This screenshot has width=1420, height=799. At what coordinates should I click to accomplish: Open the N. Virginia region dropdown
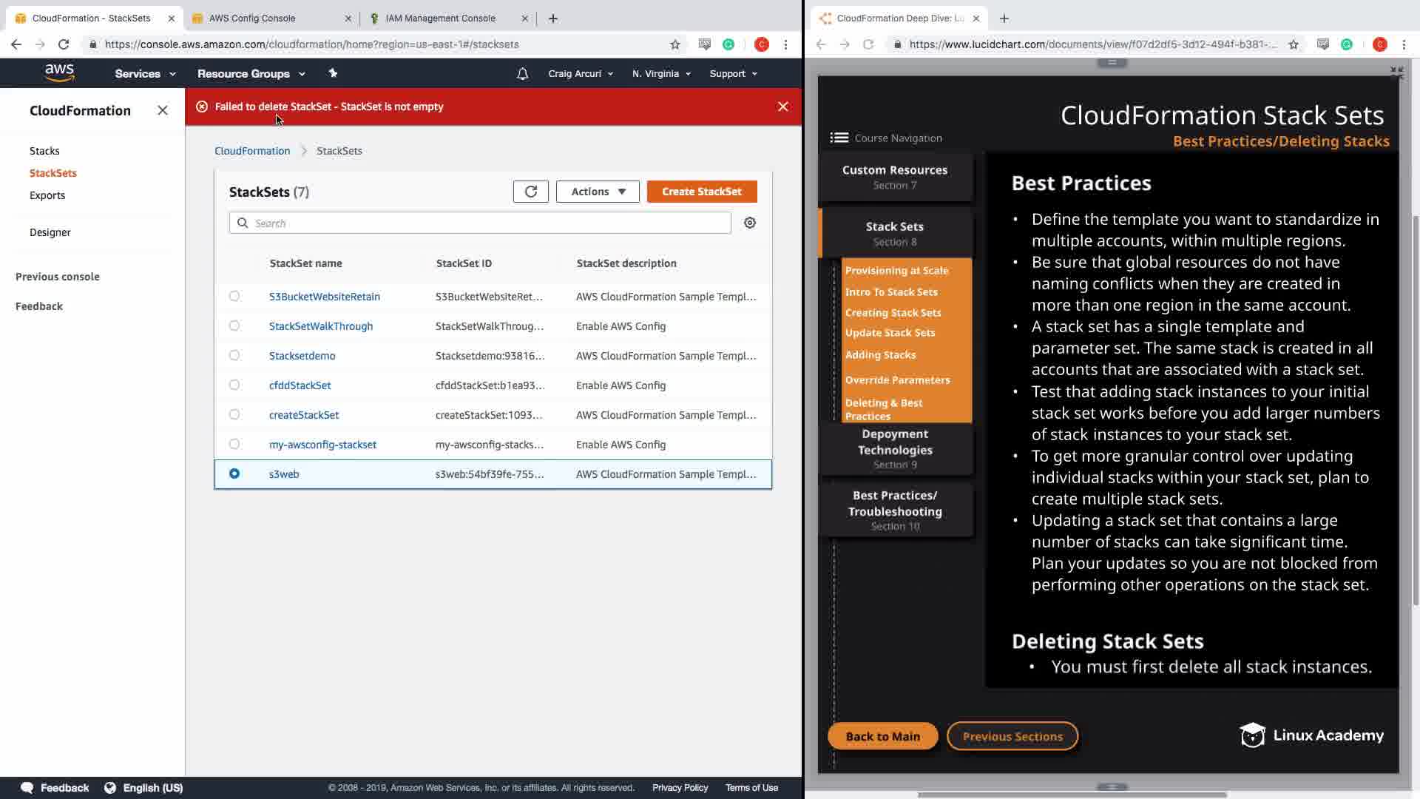pos(660,74)
